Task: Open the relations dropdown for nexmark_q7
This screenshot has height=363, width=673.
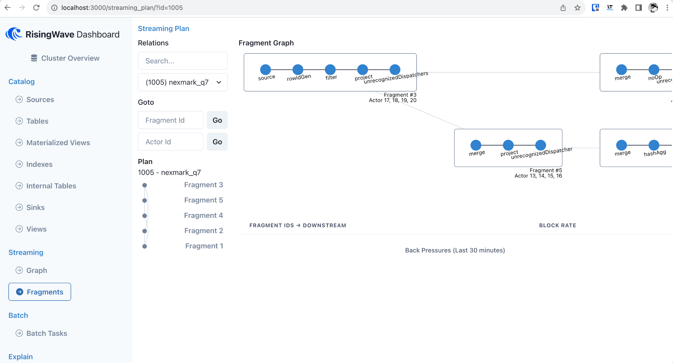Action: pos(182,82)
